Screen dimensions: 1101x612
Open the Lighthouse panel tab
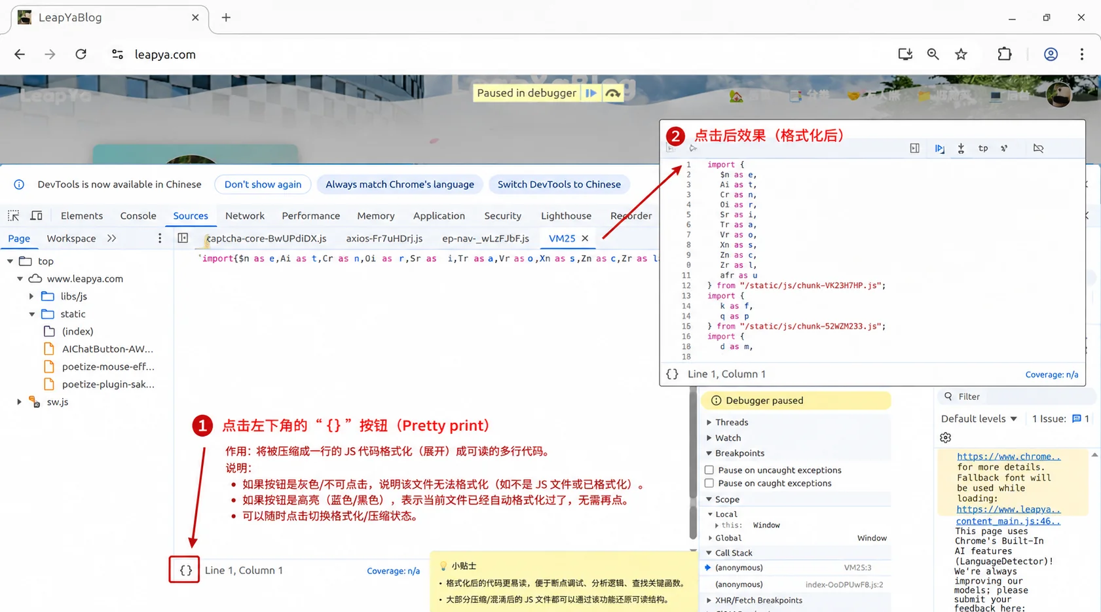point(566,215)
